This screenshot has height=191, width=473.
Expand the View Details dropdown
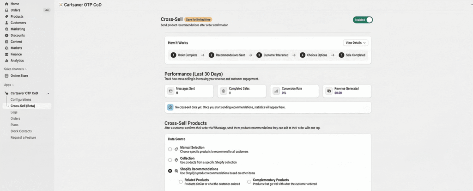pyautogui.click(x=356, y=43)
